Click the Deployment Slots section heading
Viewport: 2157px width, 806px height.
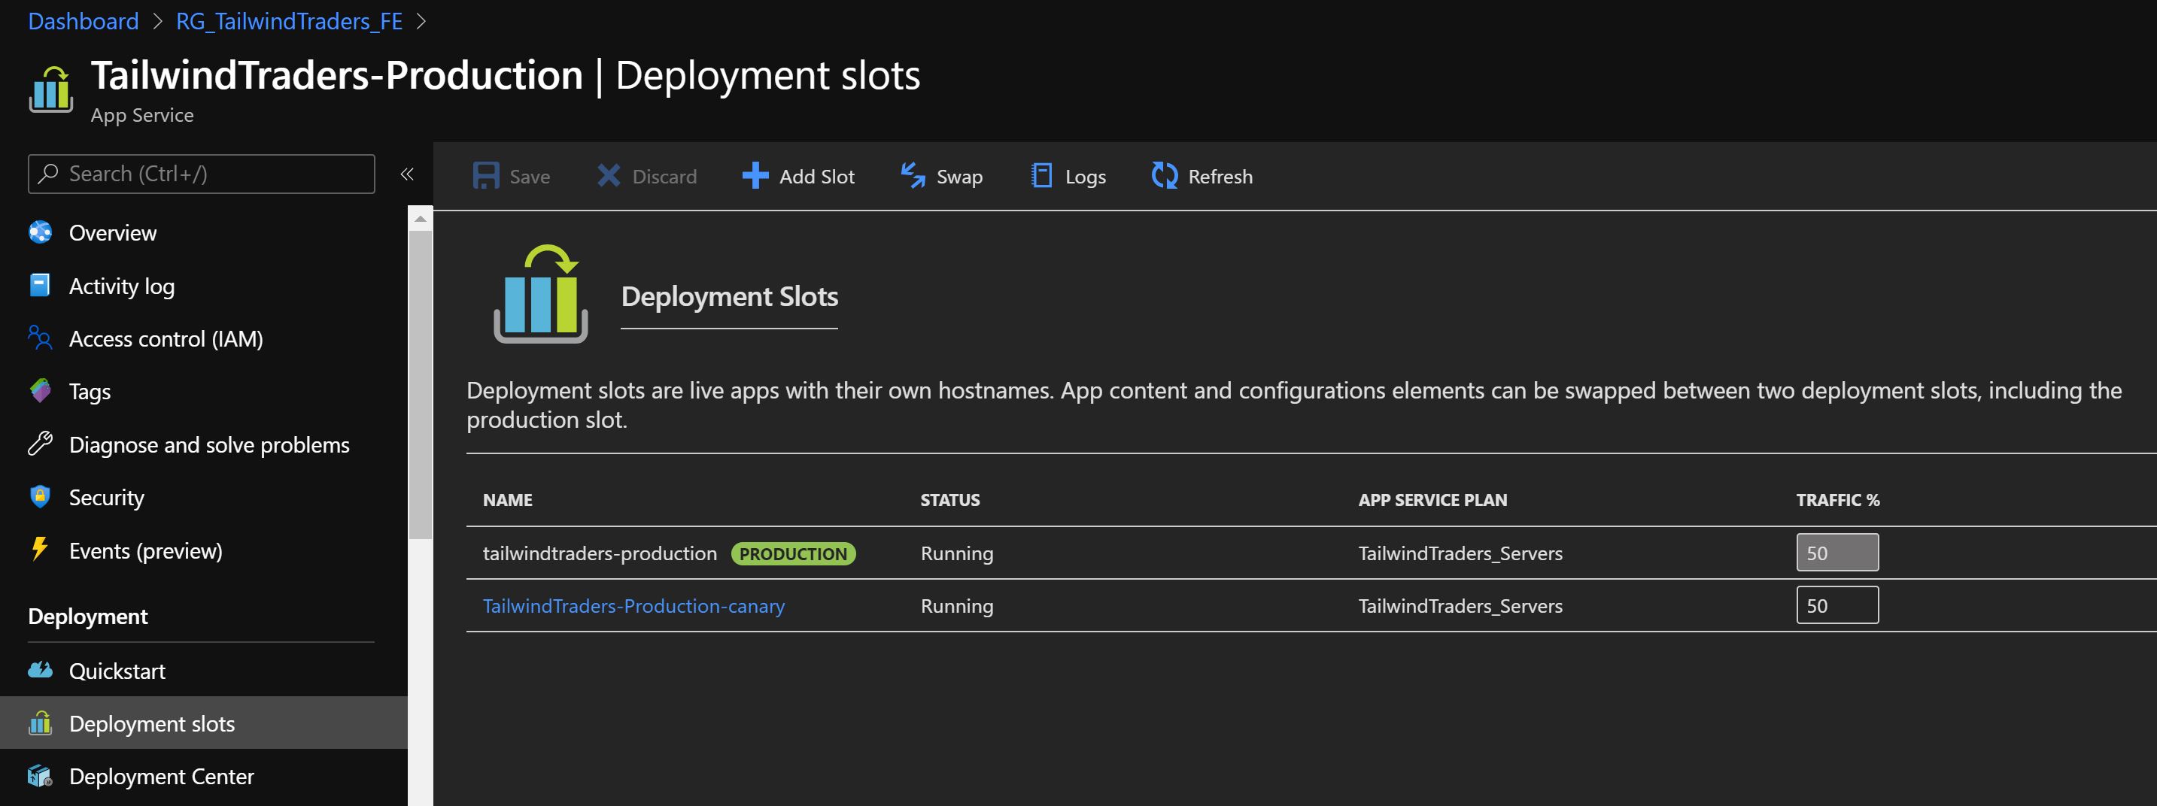coord(728,296)
